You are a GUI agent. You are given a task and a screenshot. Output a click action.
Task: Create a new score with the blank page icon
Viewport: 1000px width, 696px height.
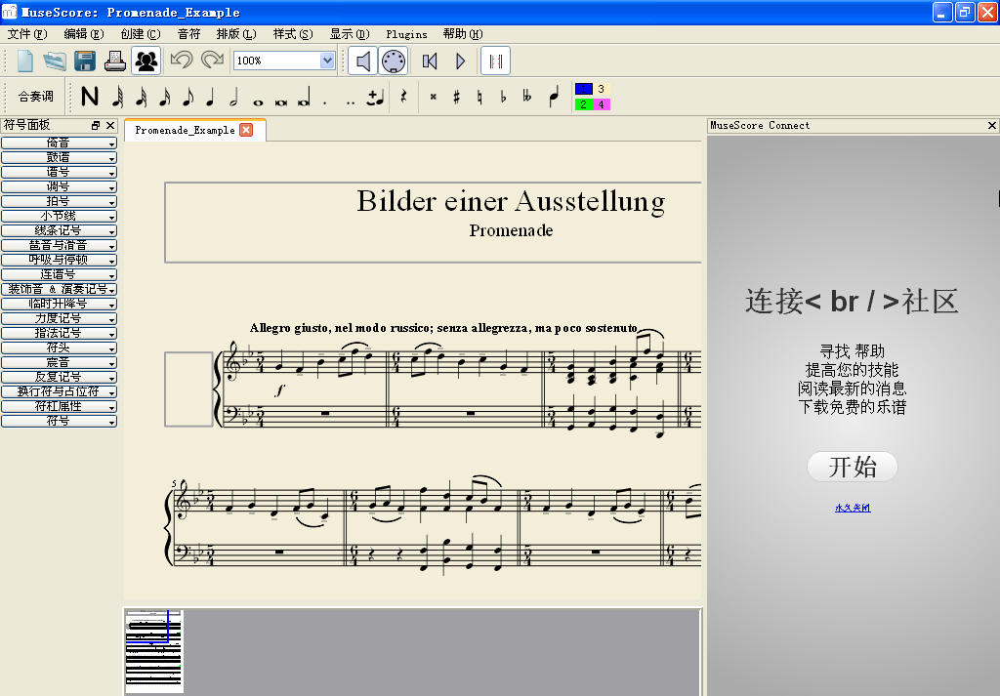pos(24,61)
